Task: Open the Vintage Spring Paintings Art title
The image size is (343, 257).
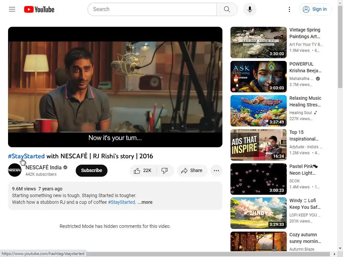Action: coord(305,33)
